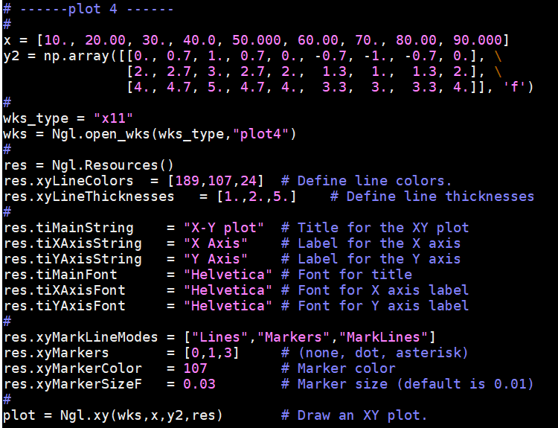This screenshot has width=558, height=428.
Task: Click the [0,1,3] markers list
Action: click(211, 353)
